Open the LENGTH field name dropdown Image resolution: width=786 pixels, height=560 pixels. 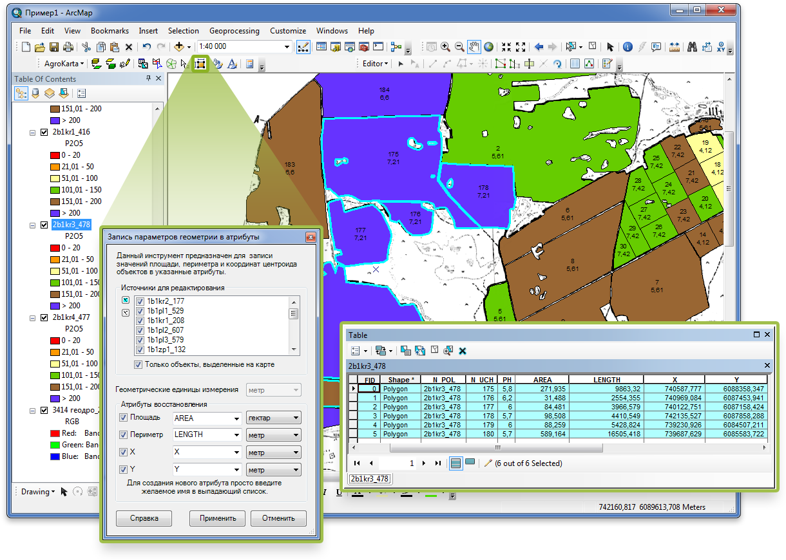coord(236,435)
